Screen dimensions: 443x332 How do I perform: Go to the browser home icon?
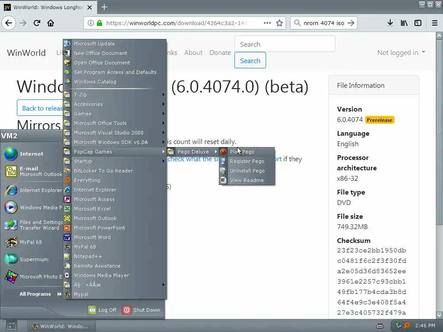(51, 23)
